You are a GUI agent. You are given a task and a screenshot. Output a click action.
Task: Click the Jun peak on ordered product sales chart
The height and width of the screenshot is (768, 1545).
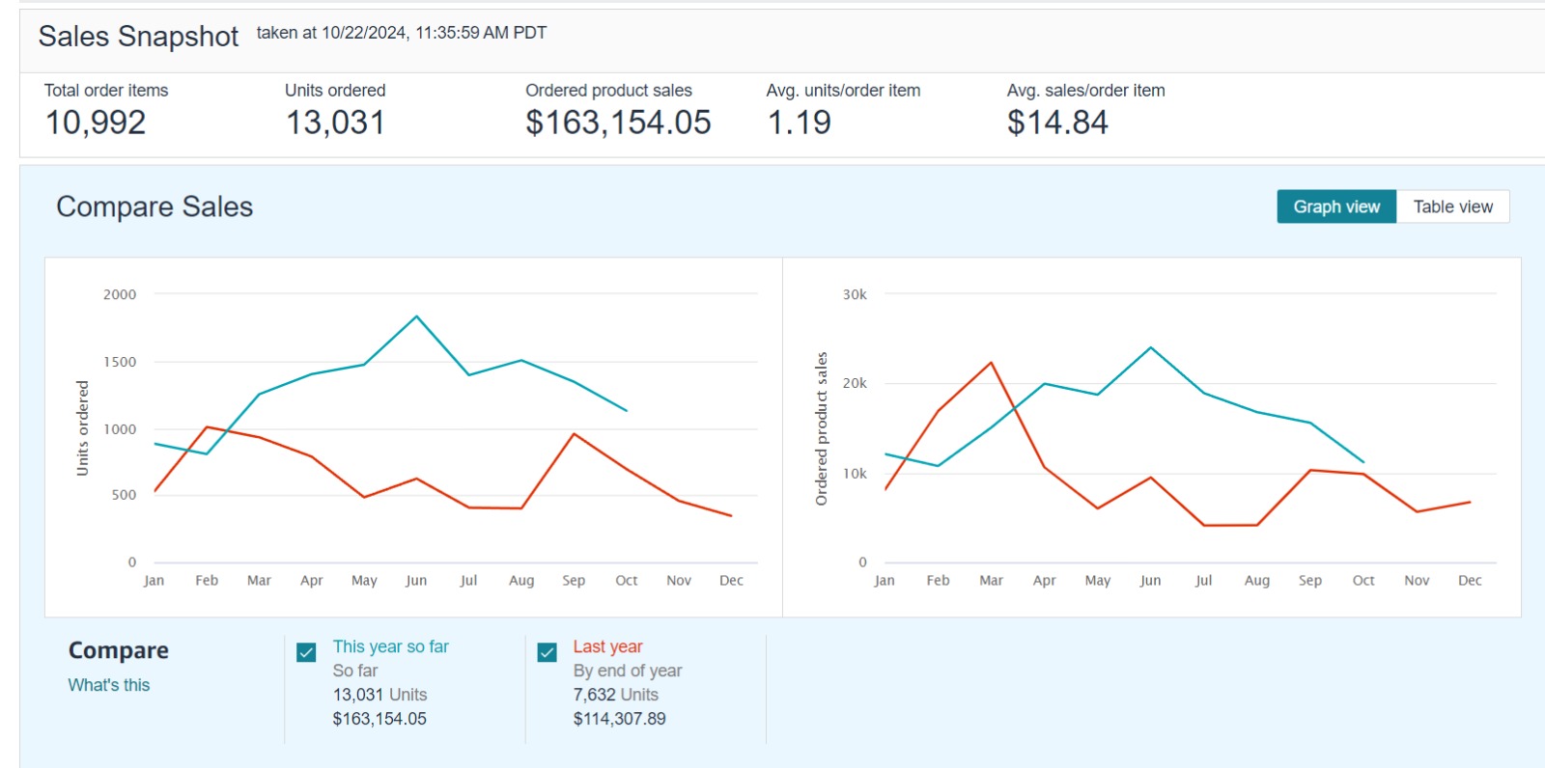(1151, 347)
